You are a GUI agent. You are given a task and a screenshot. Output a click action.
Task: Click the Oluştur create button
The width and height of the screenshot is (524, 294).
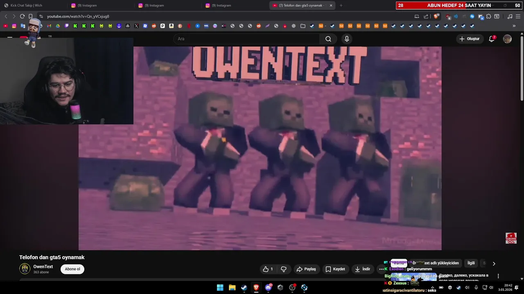click(469, 39)
